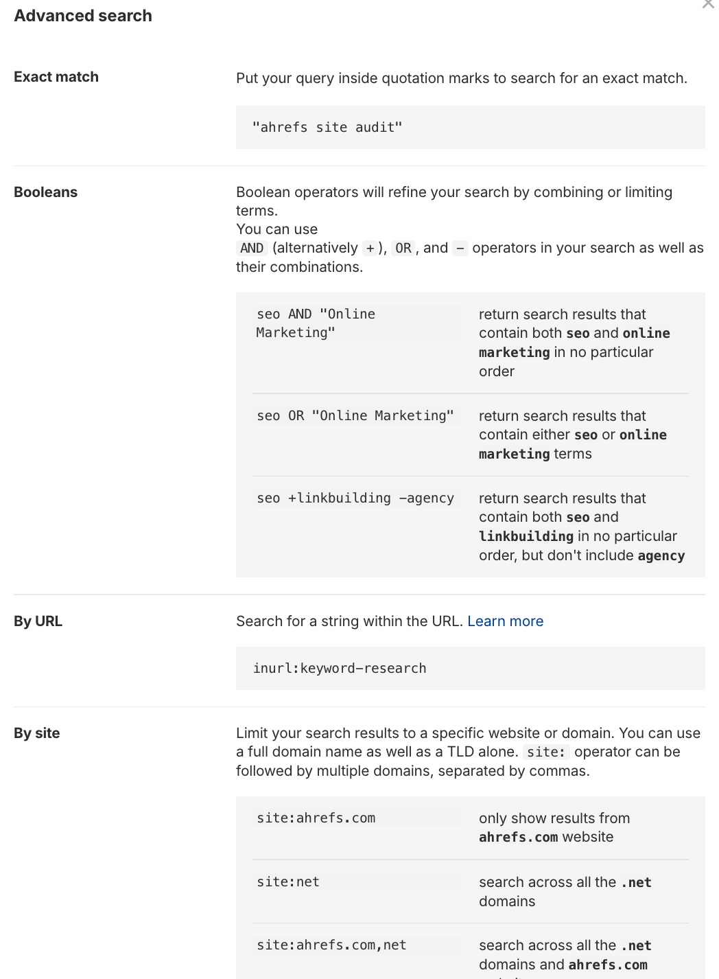
Task: Select the seo +linkbuilding −agency example
Action: click(x=355, y=498)
